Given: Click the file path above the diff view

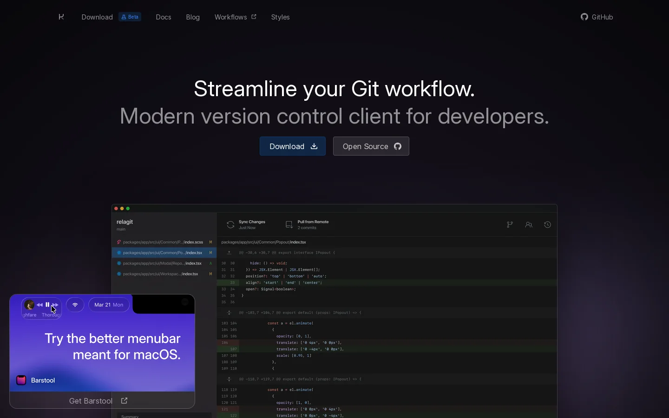Looking at the screenshot, I should [x=264, y=242].
